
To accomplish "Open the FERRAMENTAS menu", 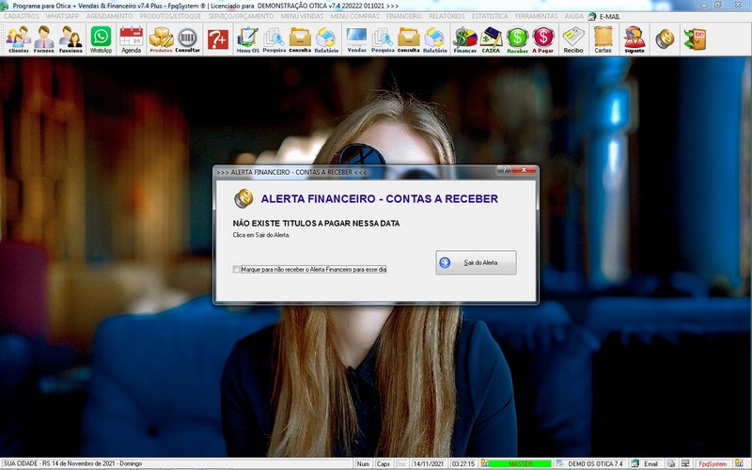I will [536, 16].
